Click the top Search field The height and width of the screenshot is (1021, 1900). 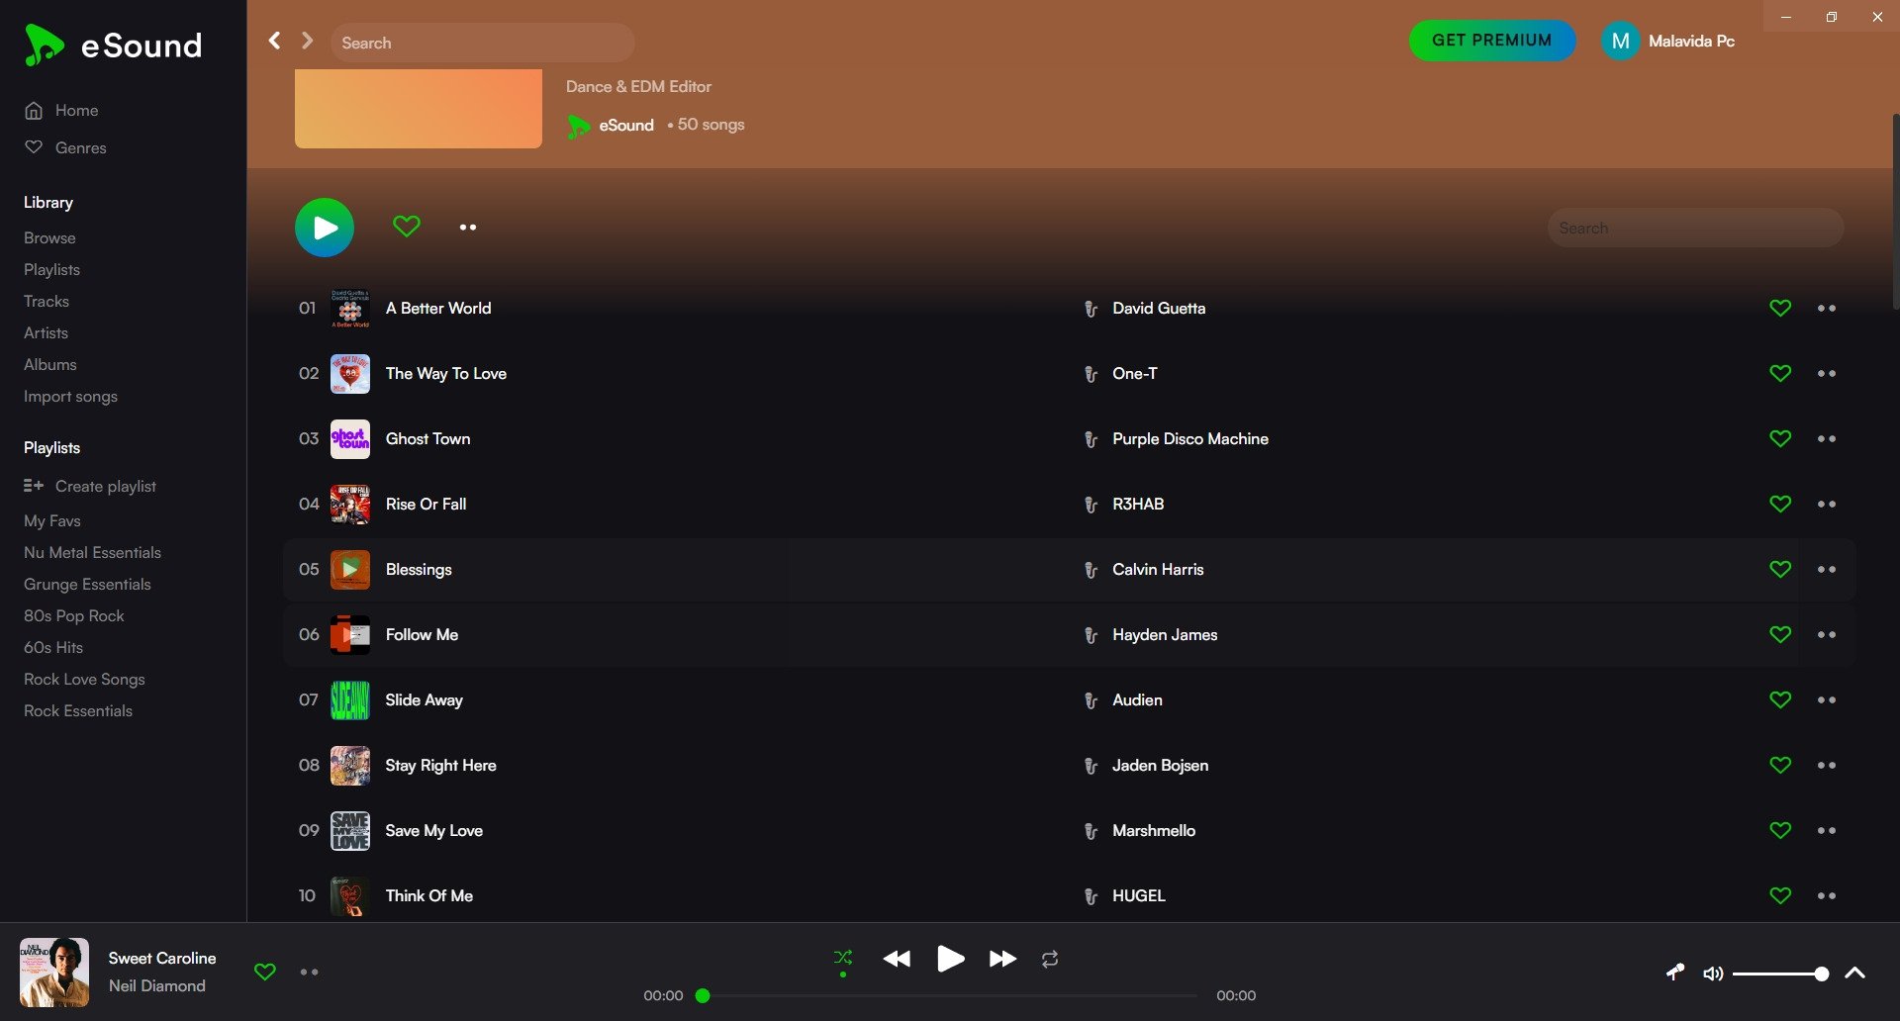pyautogui.click(x=483, y=43)
